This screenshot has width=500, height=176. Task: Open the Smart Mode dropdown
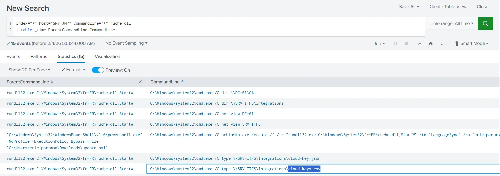click(472, 44)
